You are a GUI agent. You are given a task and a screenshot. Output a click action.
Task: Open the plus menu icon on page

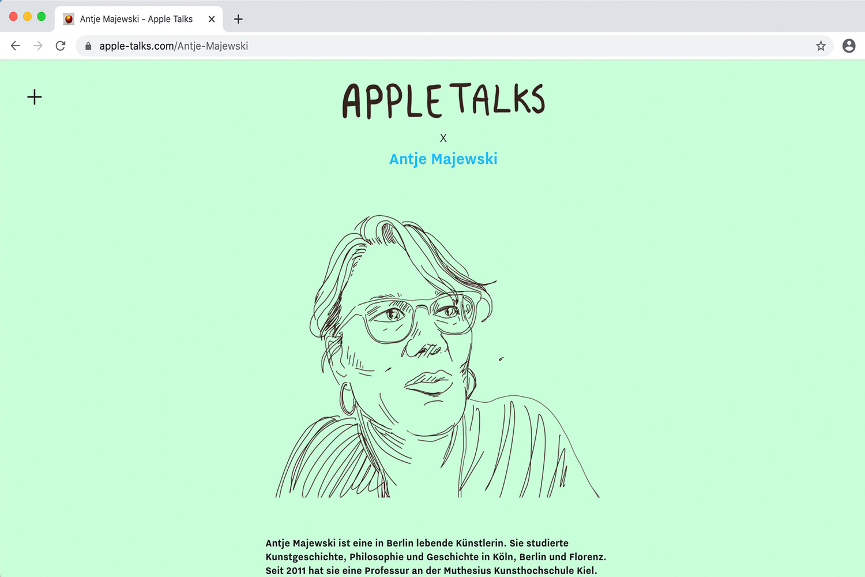pyautogui.click(x=35, y=97)
